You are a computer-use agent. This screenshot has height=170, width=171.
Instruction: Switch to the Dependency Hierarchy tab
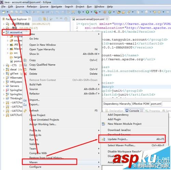click(117, 104)
